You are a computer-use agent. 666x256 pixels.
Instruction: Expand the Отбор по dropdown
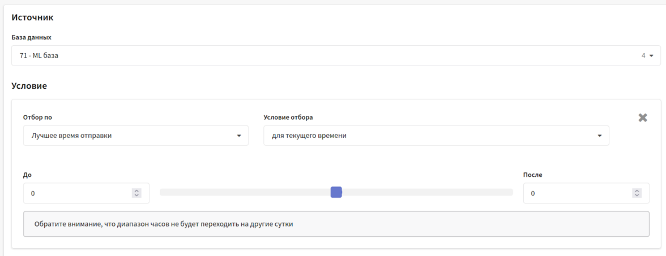coord(135,136)
